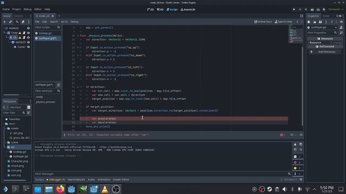Screen dimensions: 346x194
Task: Open the Animation bottom panel
Action: click(x=104, y=179)
